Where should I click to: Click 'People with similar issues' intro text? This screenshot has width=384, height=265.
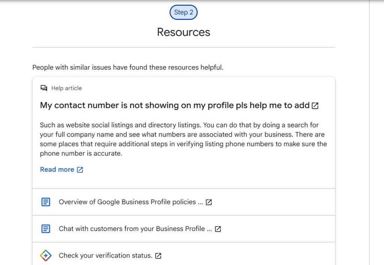coord(127,68)
